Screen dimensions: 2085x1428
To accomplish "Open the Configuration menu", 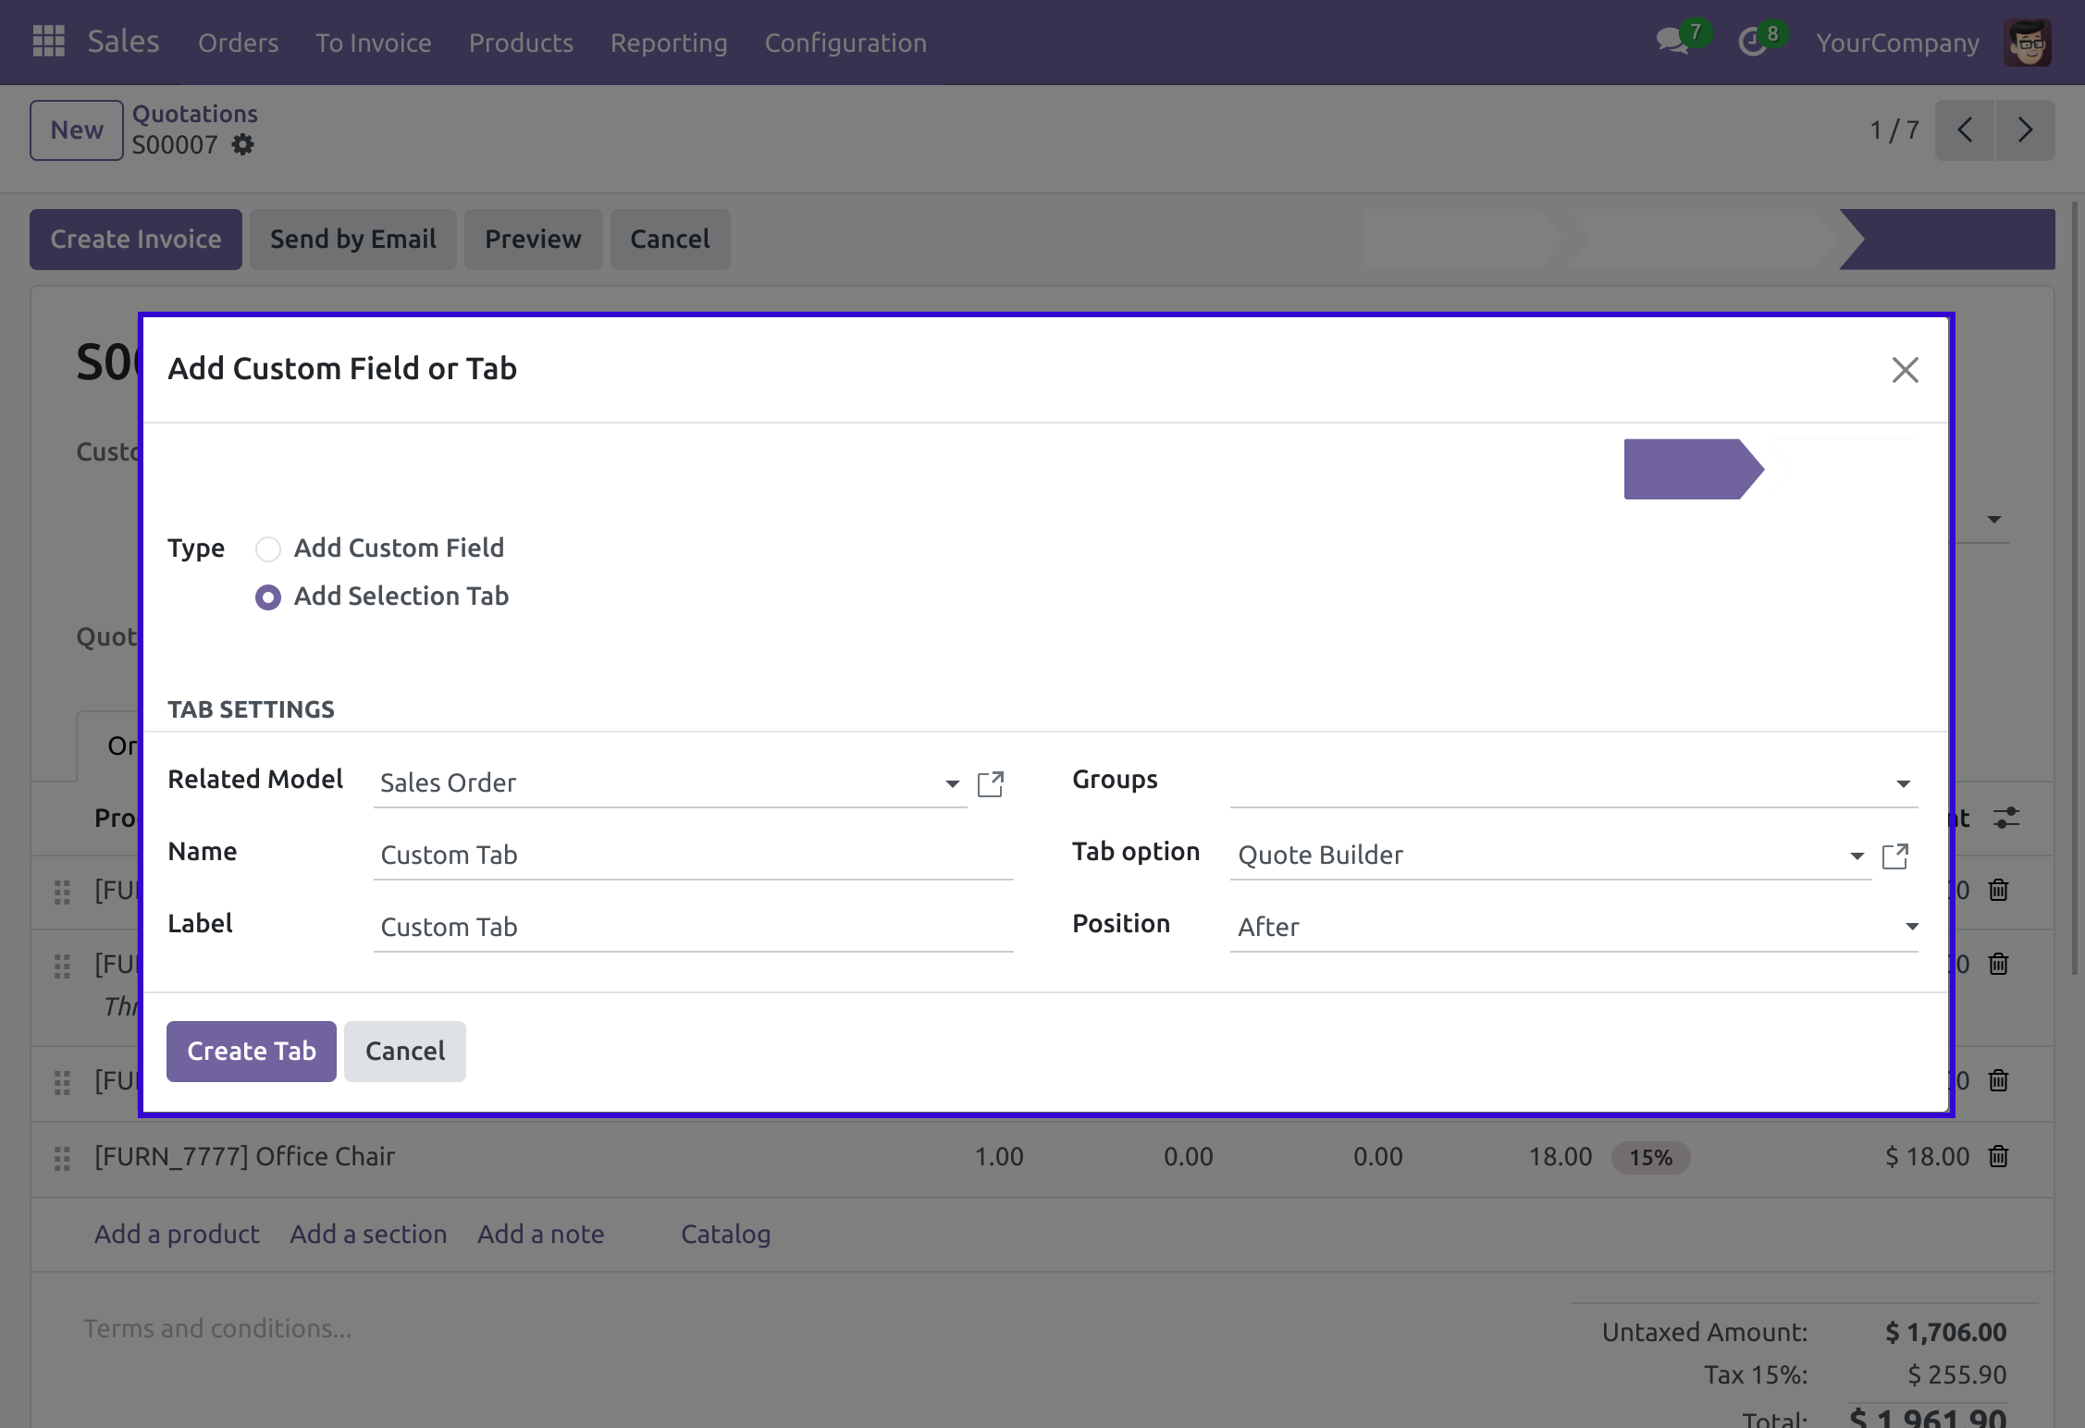I will pos(845,43).
